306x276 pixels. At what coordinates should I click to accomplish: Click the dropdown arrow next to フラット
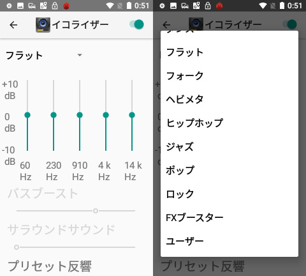pos(80,55)
